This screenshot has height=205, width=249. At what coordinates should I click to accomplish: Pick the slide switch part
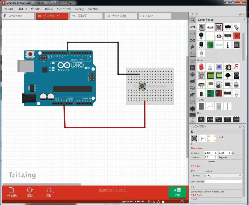tap(227, 27)
